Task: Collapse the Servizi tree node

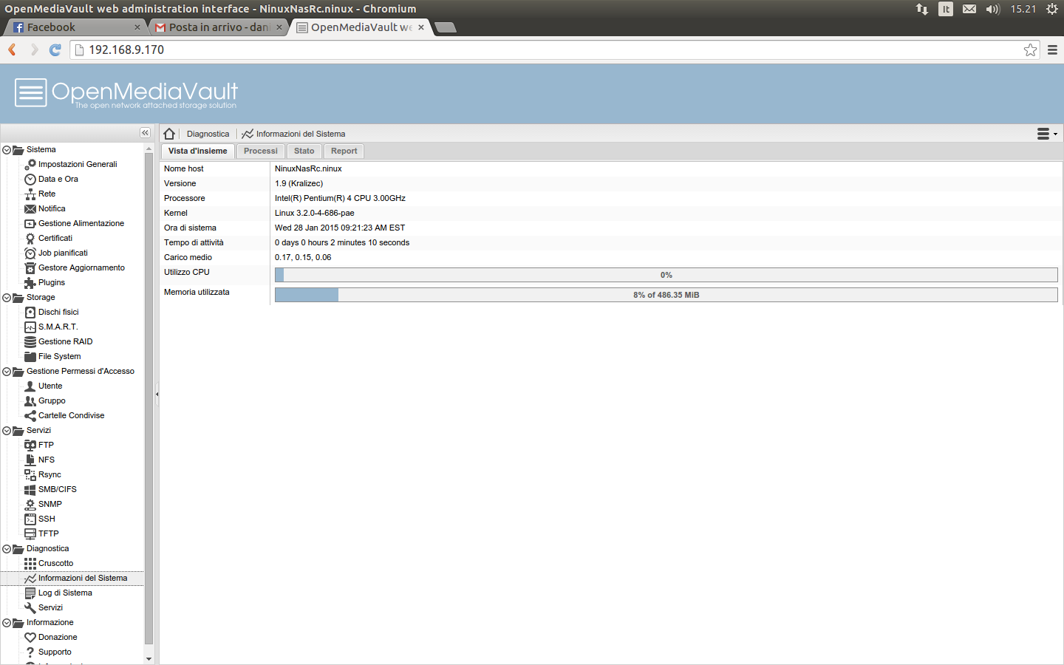Action: point(7,431)
